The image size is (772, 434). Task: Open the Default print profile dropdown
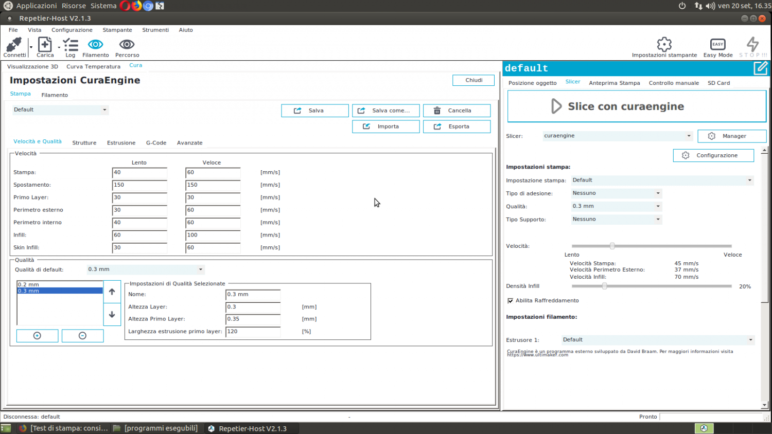click(x=60, y=110)
